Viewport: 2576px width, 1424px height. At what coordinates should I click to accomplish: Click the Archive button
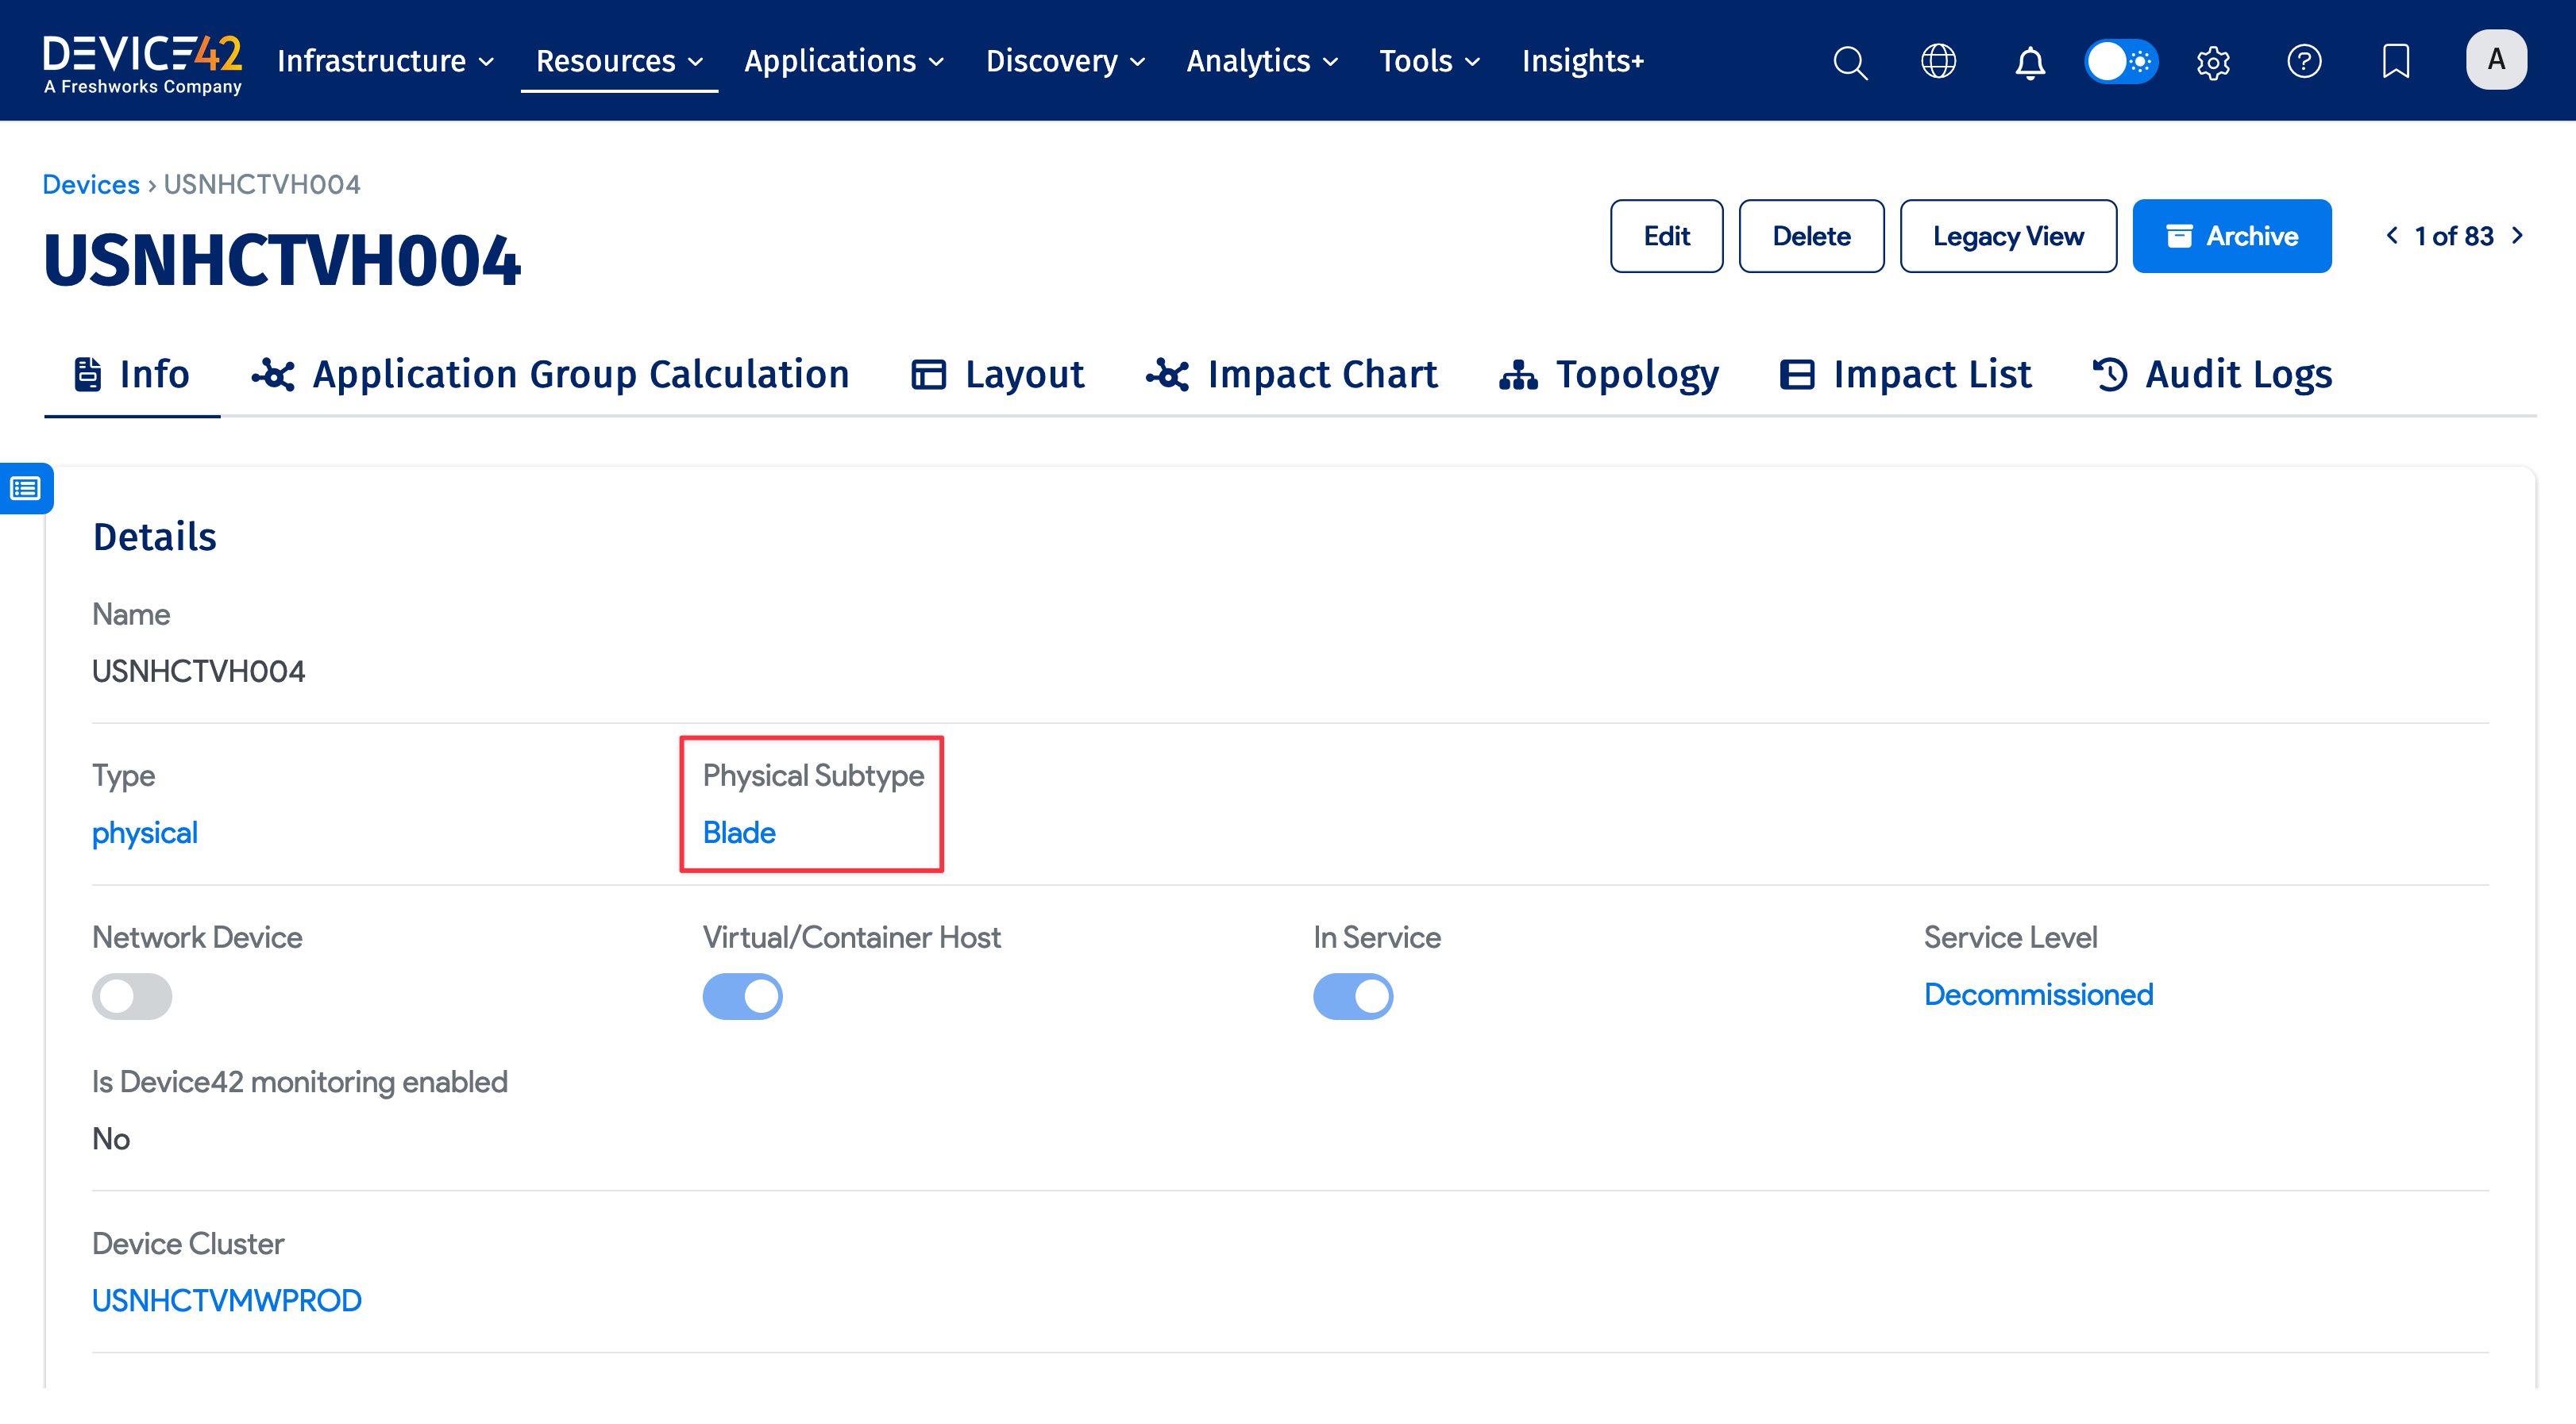(2231, 237)
